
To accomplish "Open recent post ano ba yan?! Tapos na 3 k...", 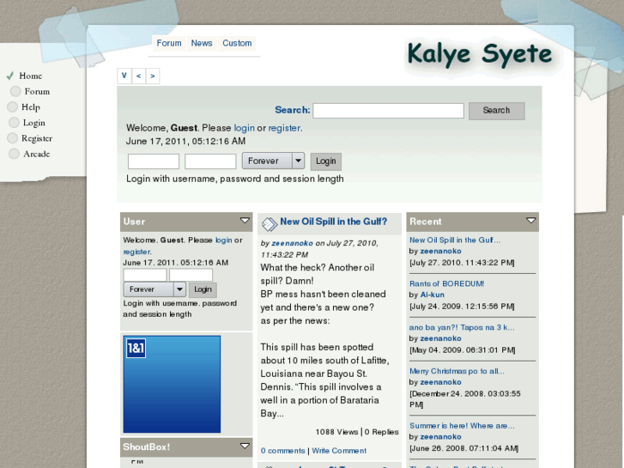I will pos(462,327).
